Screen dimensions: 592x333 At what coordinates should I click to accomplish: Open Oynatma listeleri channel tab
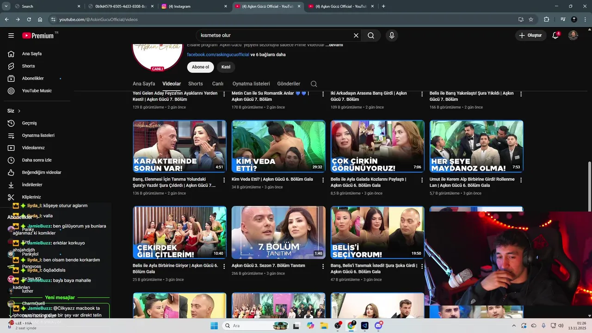[251, 84]
